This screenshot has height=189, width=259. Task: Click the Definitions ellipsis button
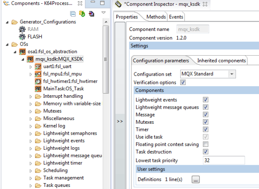[196, 179]
